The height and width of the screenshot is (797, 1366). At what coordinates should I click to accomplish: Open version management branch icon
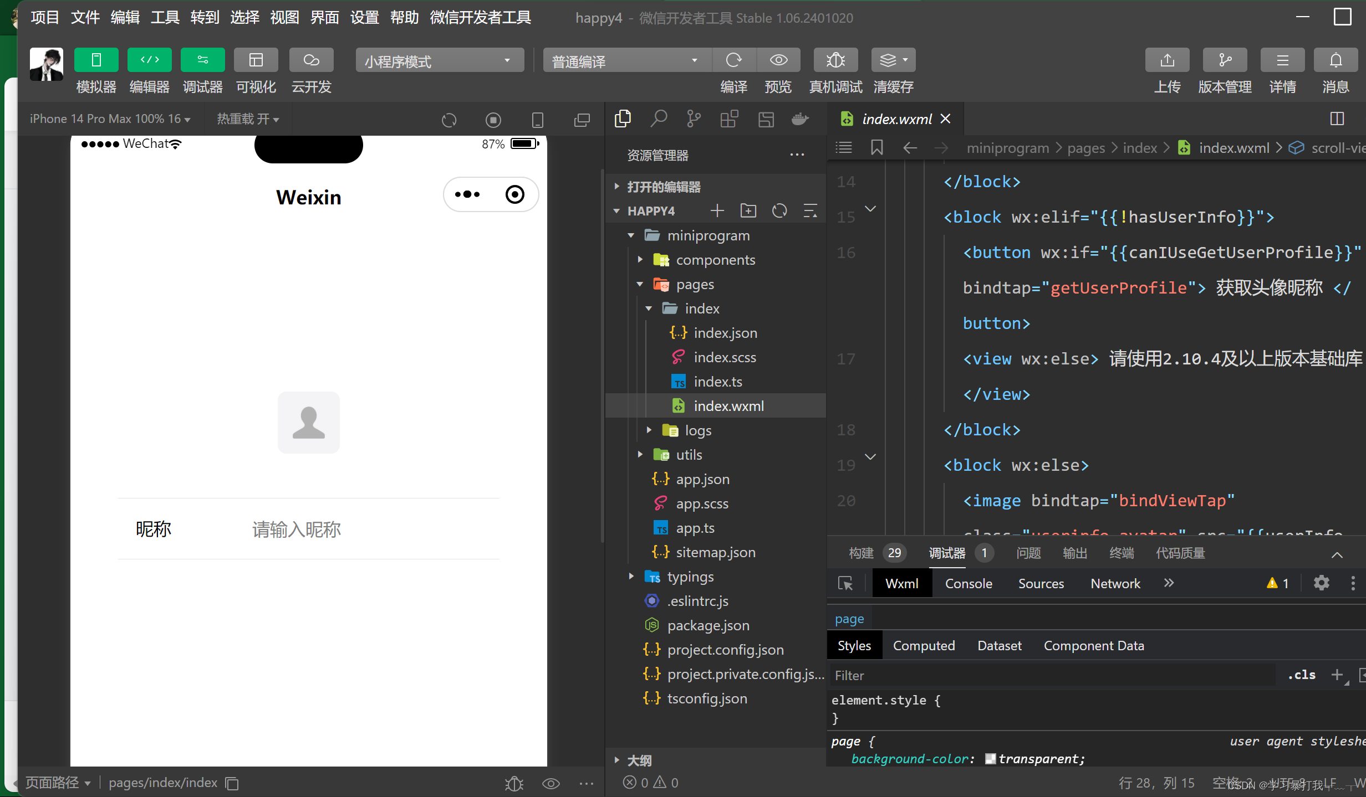tap(1225, 60)
